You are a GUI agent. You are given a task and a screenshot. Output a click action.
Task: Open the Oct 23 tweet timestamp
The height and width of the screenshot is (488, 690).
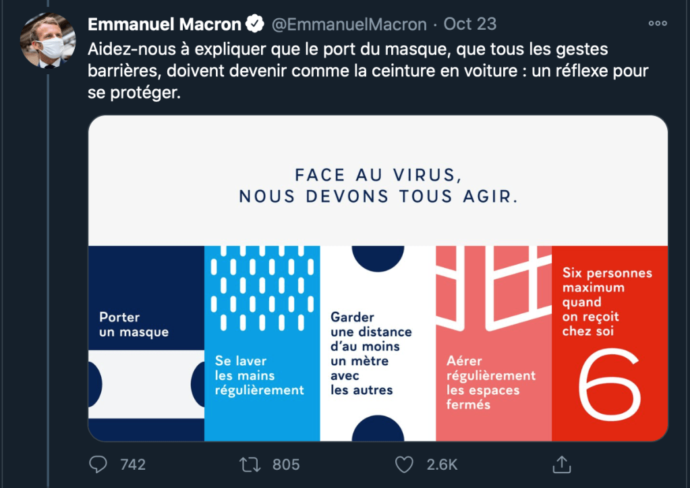470,24
